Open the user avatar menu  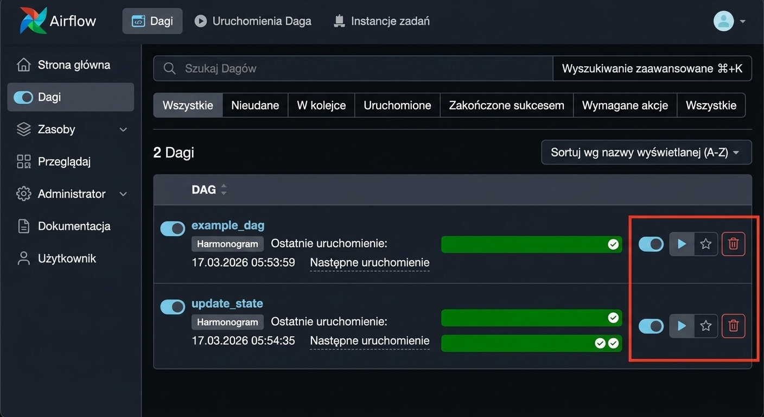pos(723,21)
